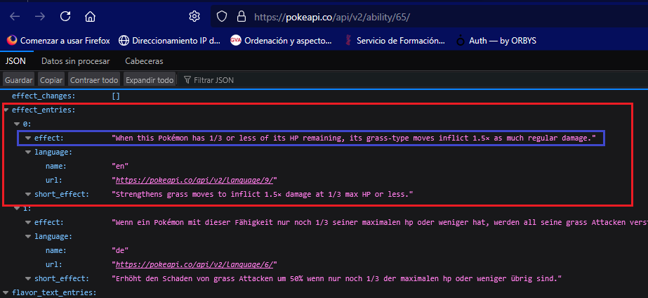Viewport: 648px width, 298px height.
Task: Switch to the Cabeceras tab
Action: pos(144,61)
